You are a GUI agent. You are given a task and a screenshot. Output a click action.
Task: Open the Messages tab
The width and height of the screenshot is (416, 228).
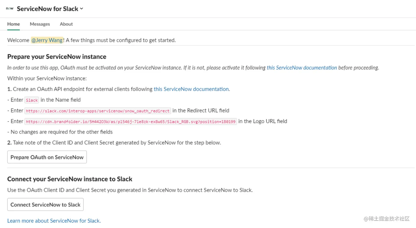[x=40, y=24]
